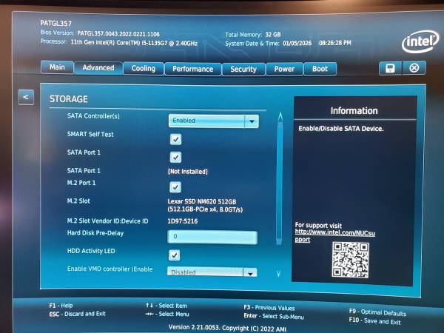This screenshot has width=444, height=333.
Task: Click the Hard Disk Pre-Delay input field
Action: (x=212, y=237)
